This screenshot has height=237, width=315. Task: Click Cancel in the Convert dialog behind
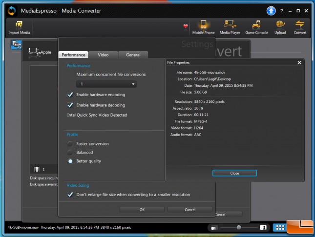pyautogui.click(x=229, y=215)
